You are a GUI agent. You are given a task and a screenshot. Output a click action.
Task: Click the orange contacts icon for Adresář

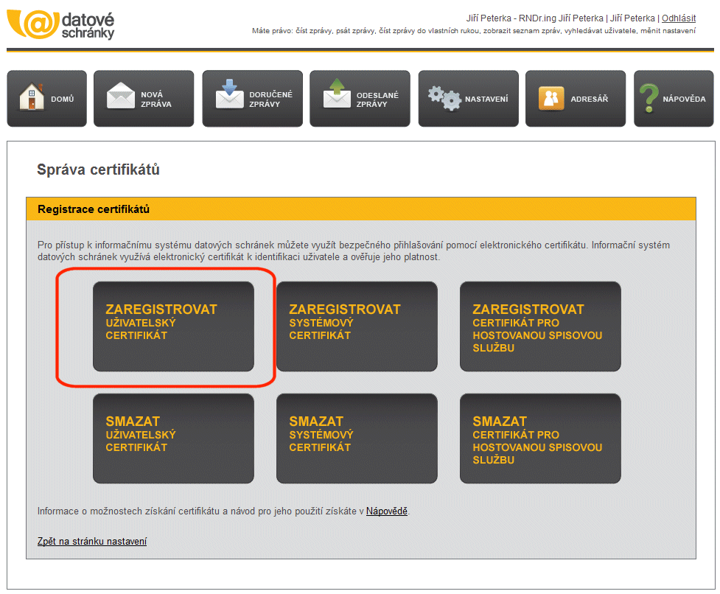coord(551,98)
